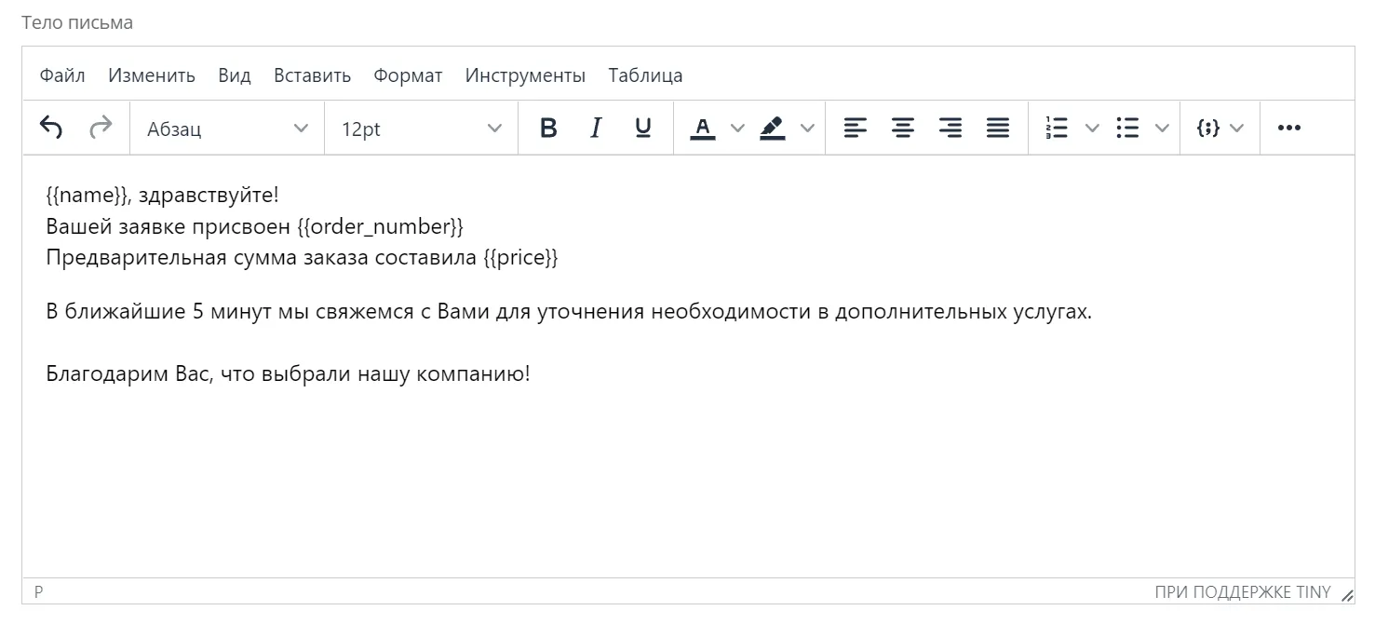The height and width of the screenshot is (624, 1375).
Task: Open the Вид menu
Action: tap(235, 75)
